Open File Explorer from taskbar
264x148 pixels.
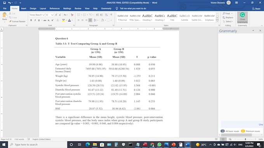(95, 145)
